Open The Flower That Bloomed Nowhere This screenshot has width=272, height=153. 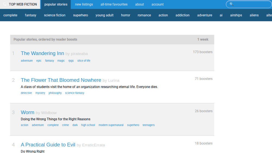click(x=61, y=80)
